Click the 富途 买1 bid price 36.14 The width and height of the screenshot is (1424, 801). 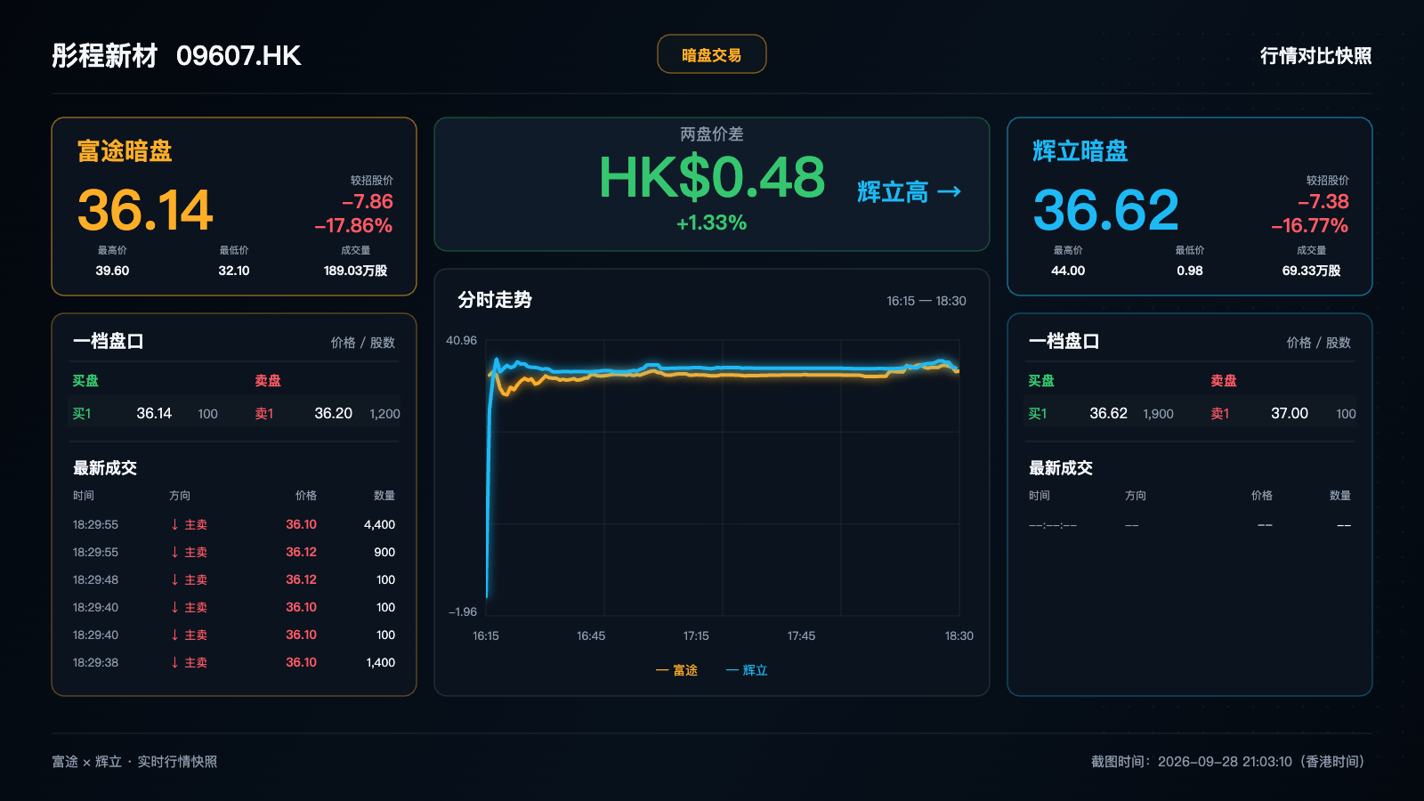point(154,414)
